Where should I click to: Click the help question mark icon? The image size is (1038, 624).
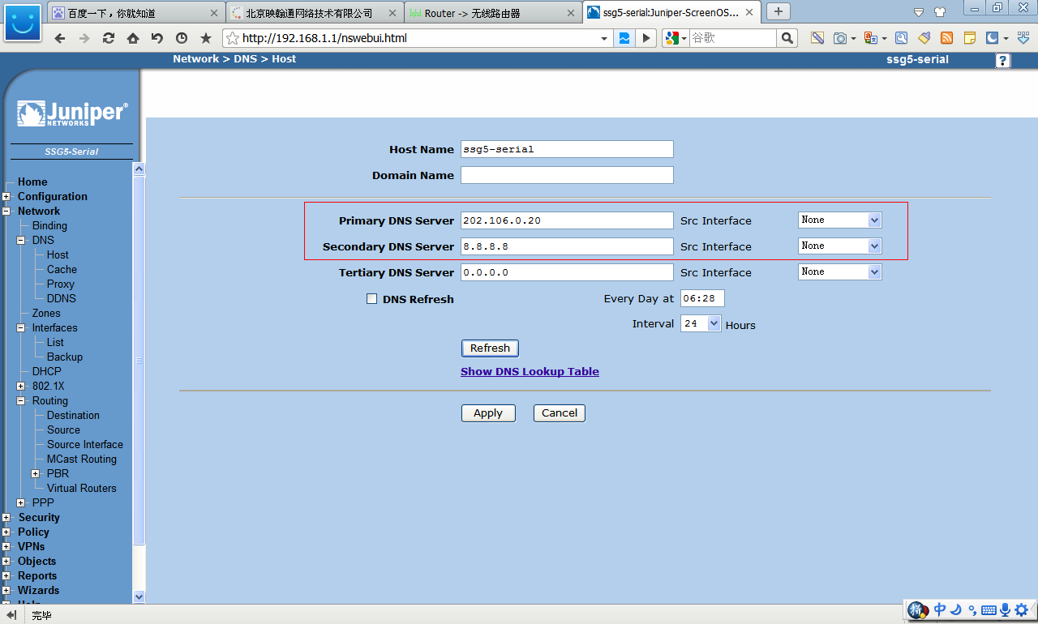[x=1003, y=61]
